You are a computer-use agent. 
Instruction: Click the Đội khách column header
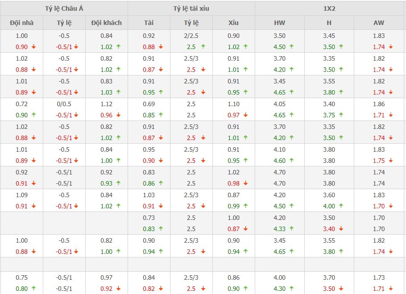106,23
